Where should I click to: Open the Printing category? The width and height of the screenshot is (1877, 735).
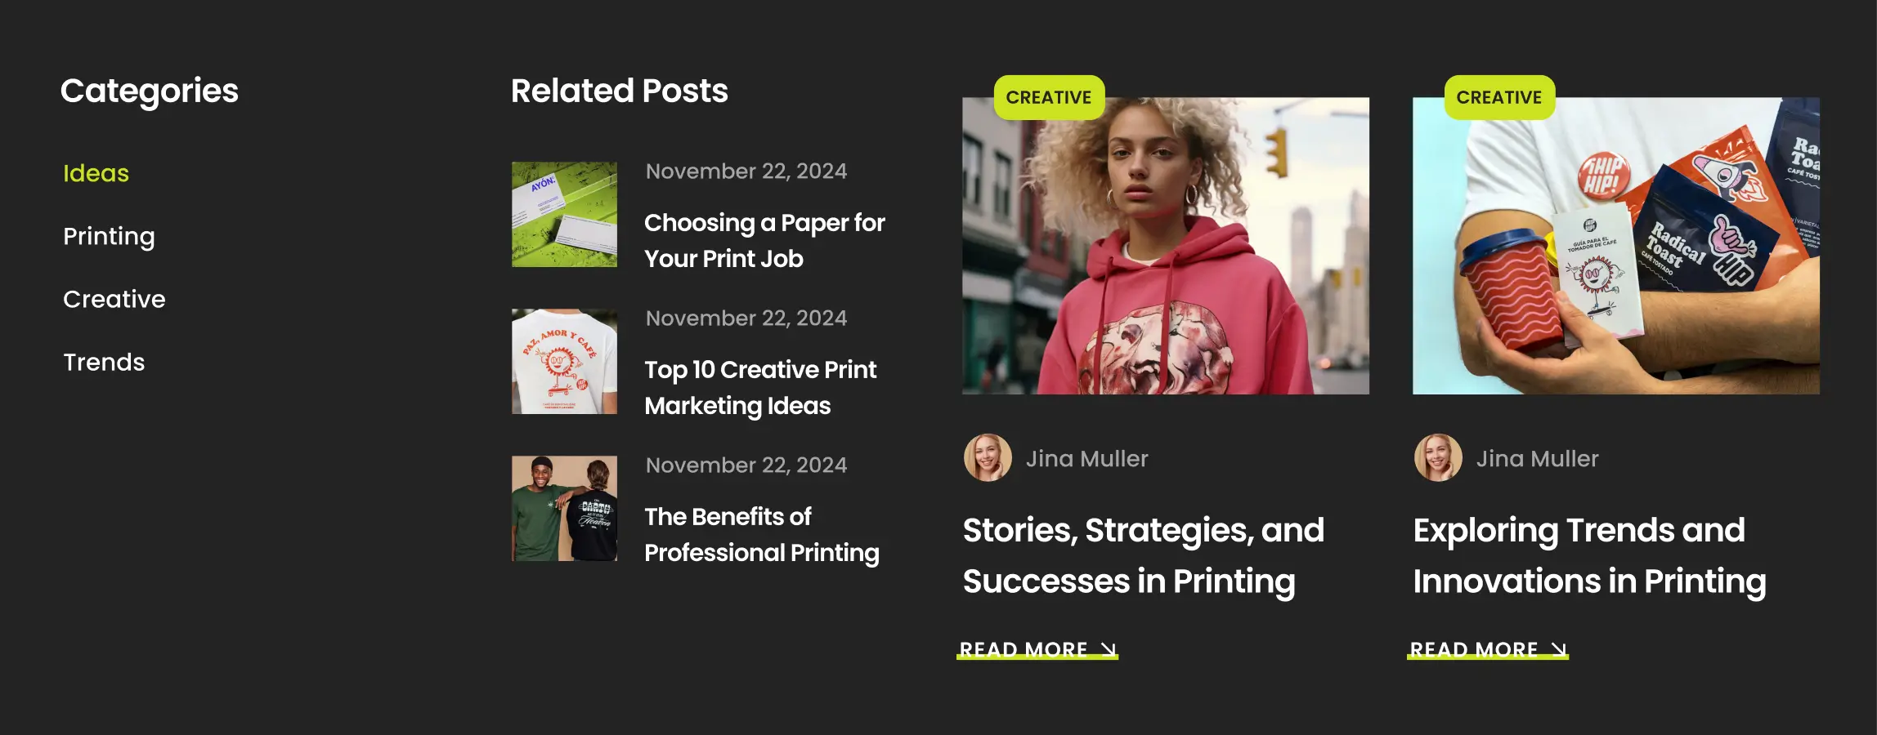(109, 236)
